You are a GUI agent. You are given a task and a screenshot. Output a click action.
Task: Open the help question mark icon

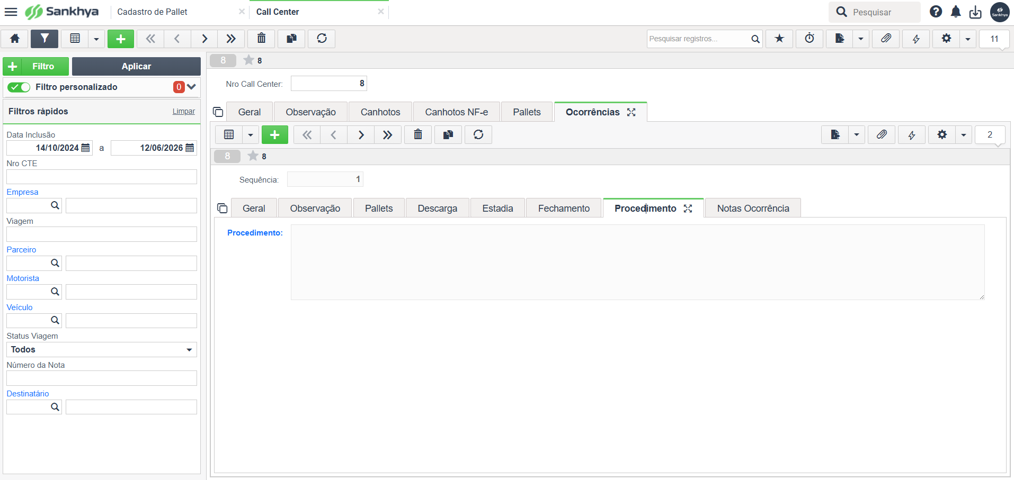[x=936, y=12]
